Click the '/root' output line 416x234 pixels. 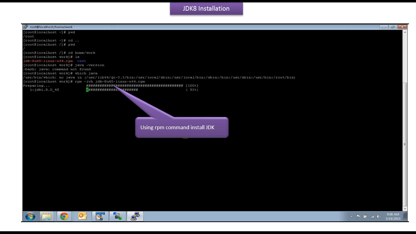(x=29, y=36)
